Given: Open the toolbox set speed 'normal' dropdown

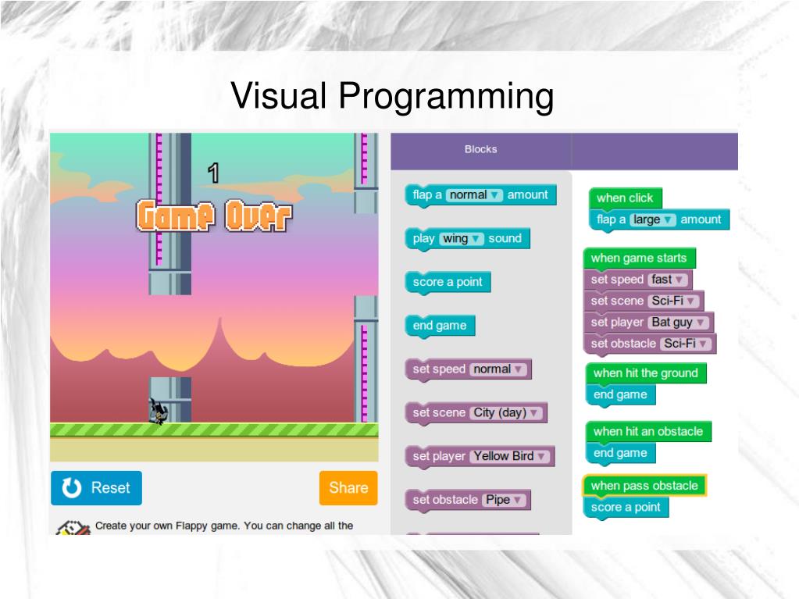Looking at the screenshot, I should click(498, 369).
